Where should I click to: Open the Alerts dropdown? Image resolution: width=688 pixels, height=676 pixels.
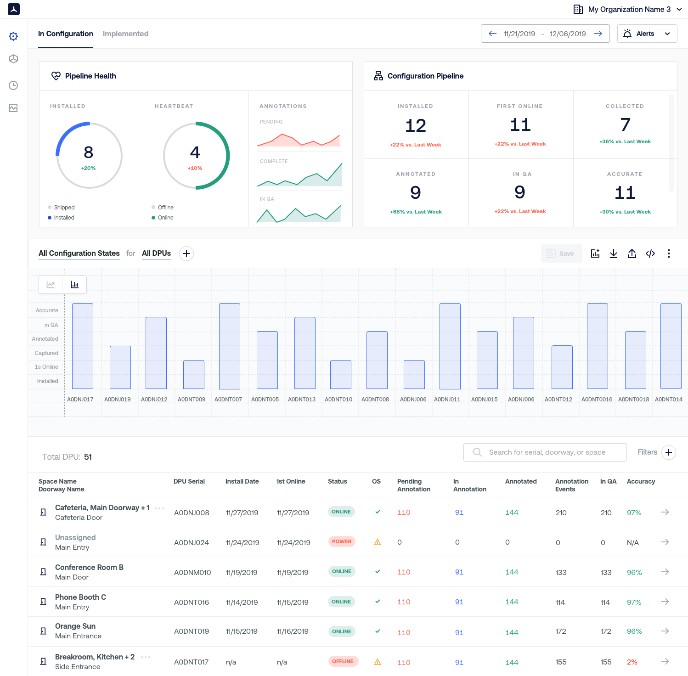647,34
